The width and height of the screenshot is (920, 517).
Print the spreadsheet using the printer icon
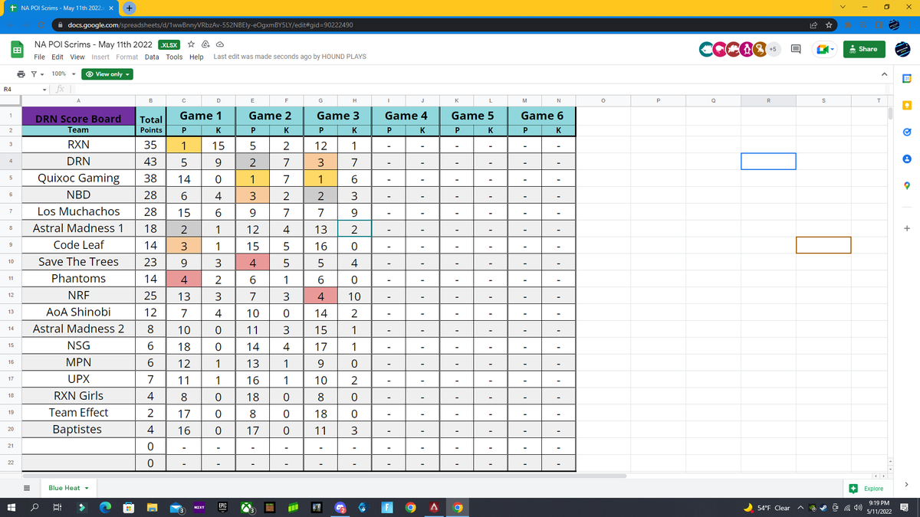point(20,74)
